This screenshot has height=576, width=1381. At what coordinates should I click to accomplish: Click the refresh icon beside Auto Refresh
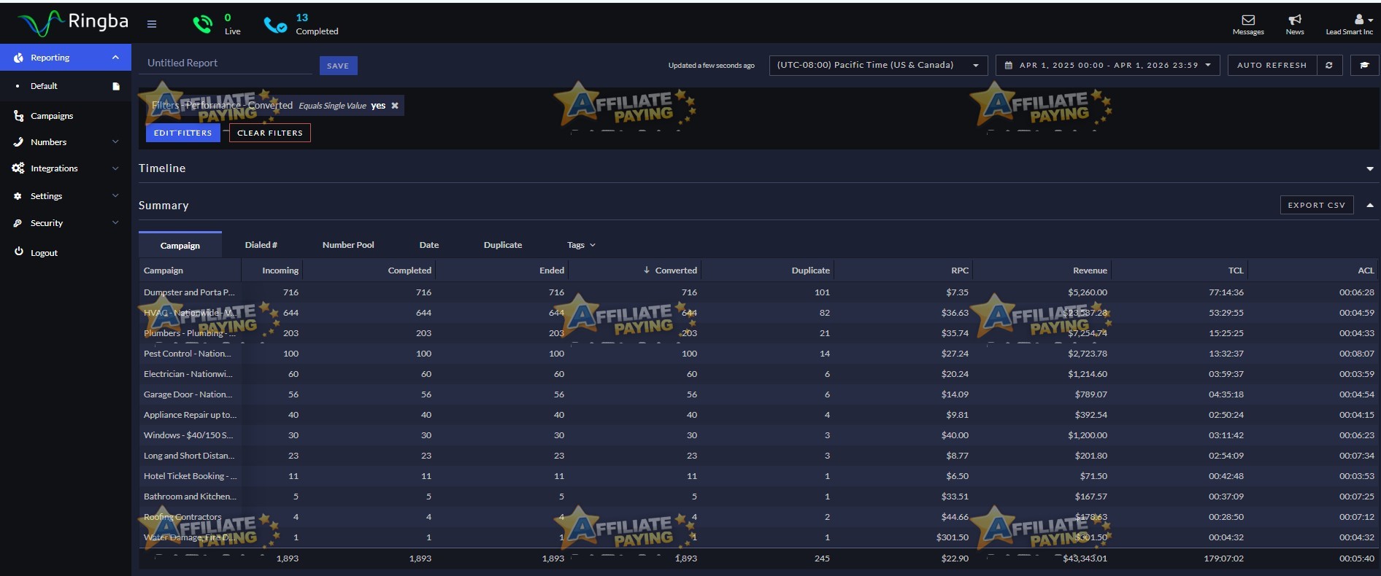coord(1329,66)
